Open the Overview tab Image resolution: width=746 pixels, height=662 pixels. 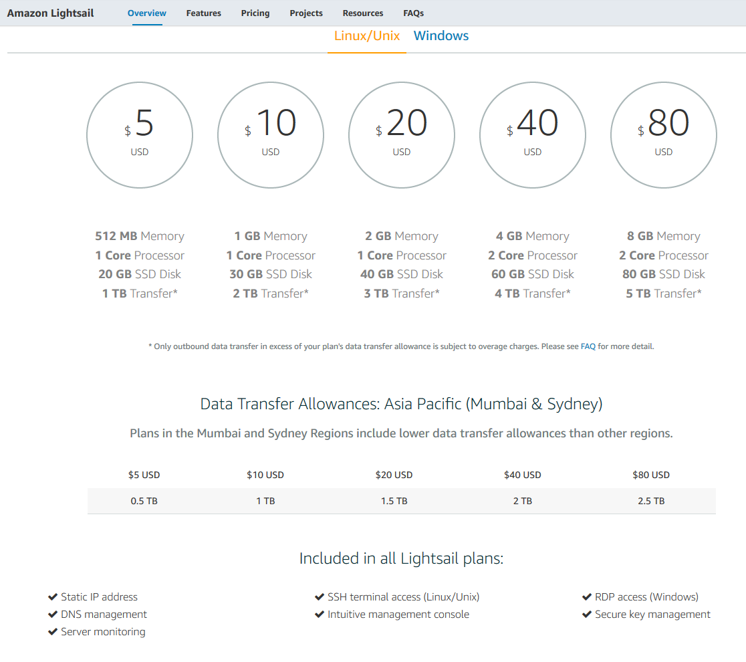[x=147, y=13]
